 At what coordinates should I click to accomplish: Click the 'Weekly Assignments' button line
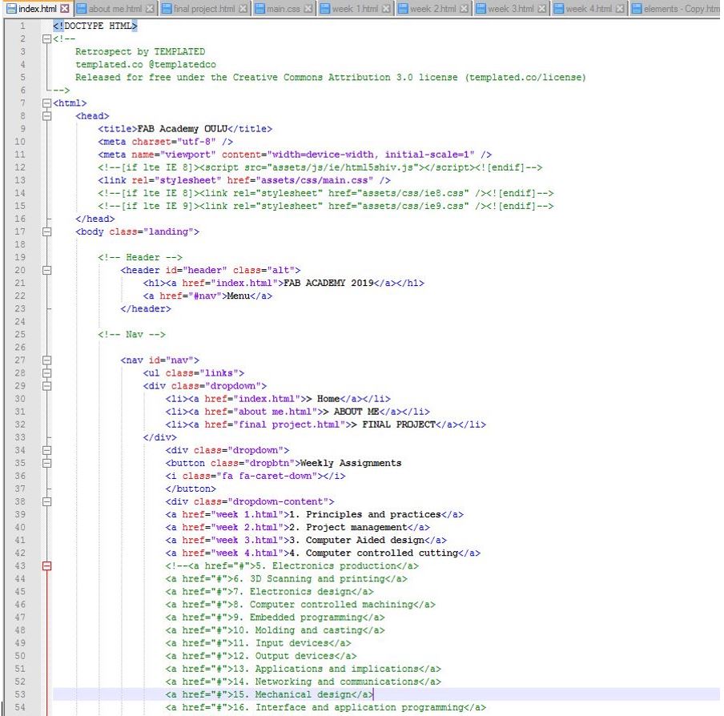[x=284, y=463]
